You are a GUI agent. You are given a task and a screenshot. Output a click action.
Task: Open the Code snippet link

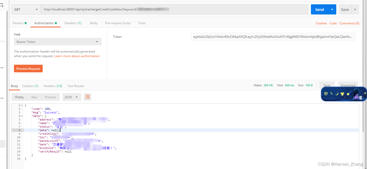coord(333,23)
